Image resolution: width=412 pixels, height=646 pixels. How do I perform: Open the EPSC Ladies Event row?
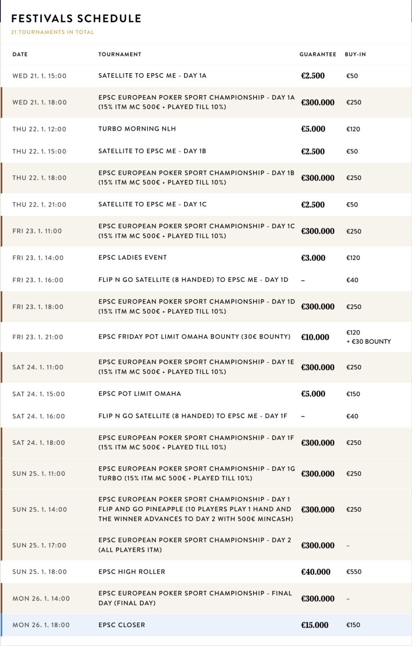pos(132,257)
